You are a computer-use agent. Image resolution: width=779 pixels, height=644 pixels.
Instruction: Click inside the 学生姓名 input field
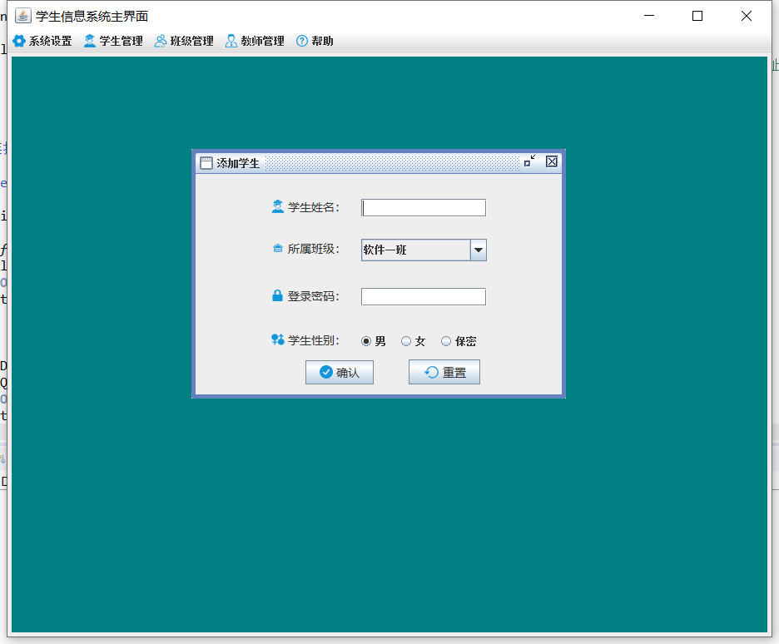(x=423, y=207)
